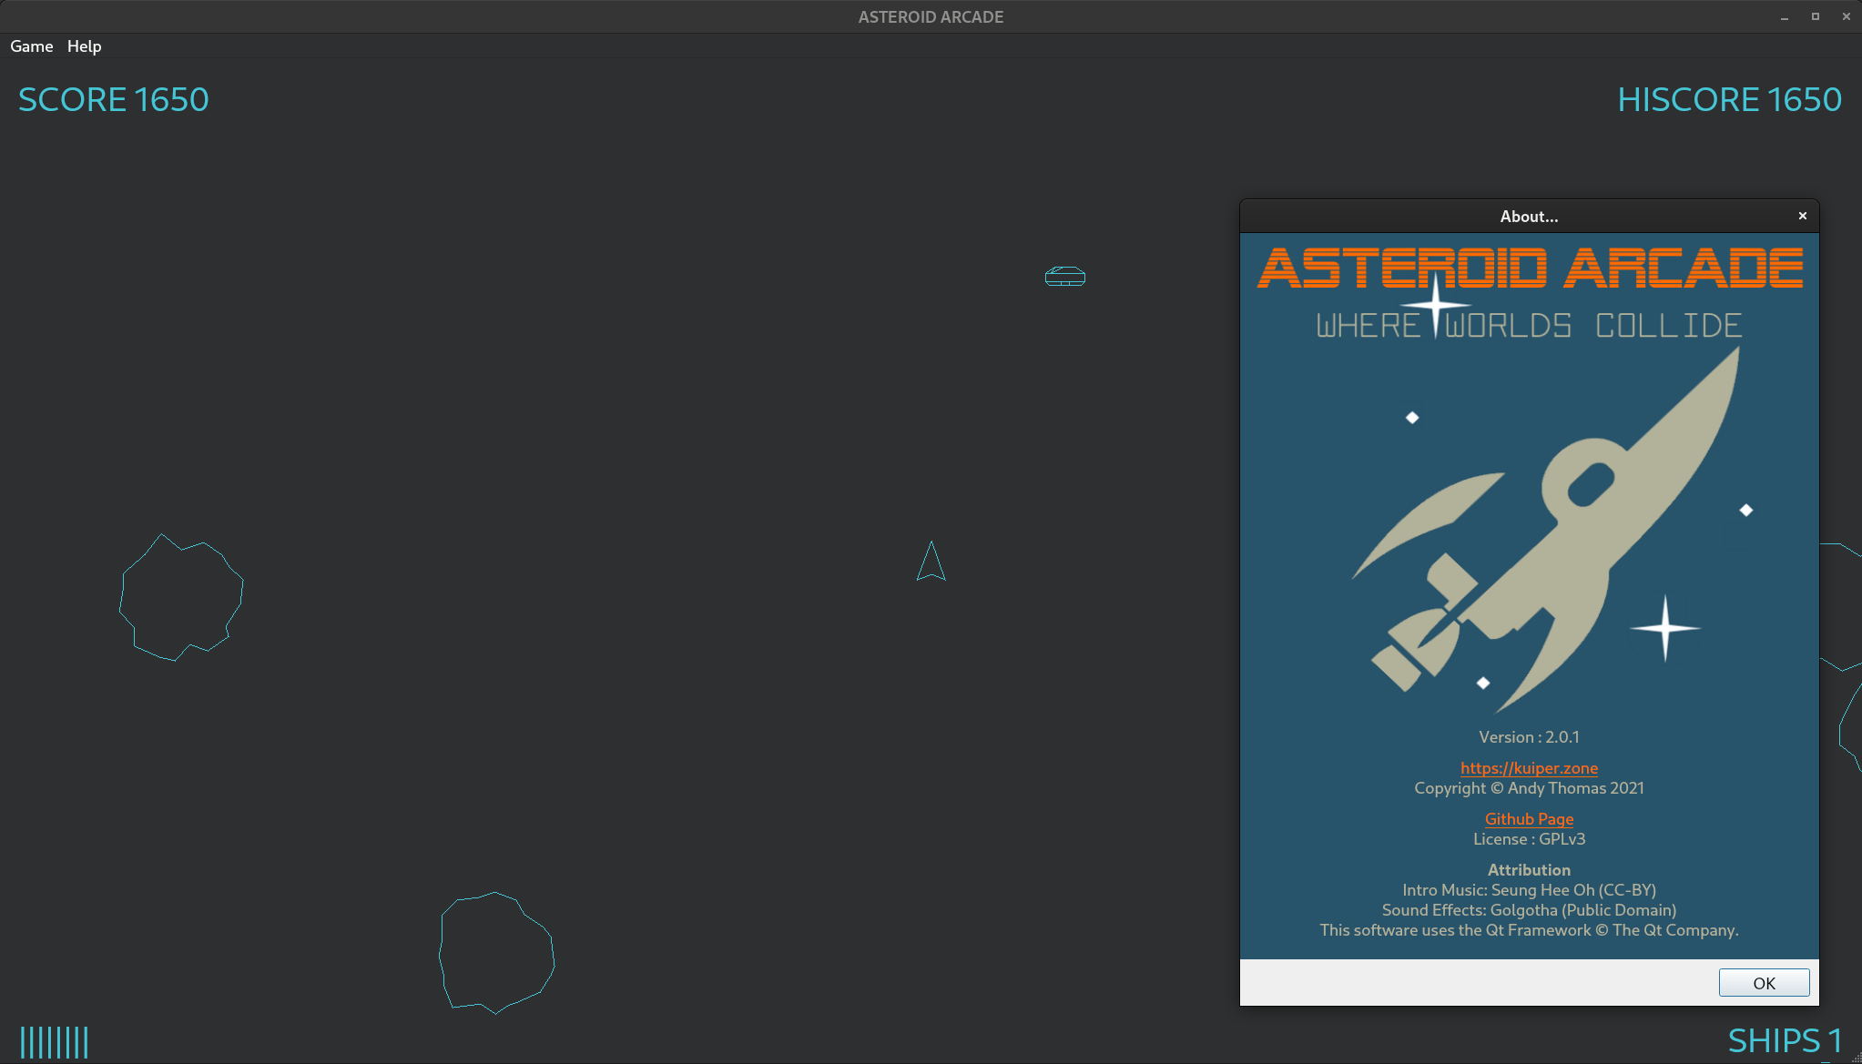Viewport: 1862px width, 1064px height.
Task: Click the HISCORE 1650 display
Action: [1729, 99]
